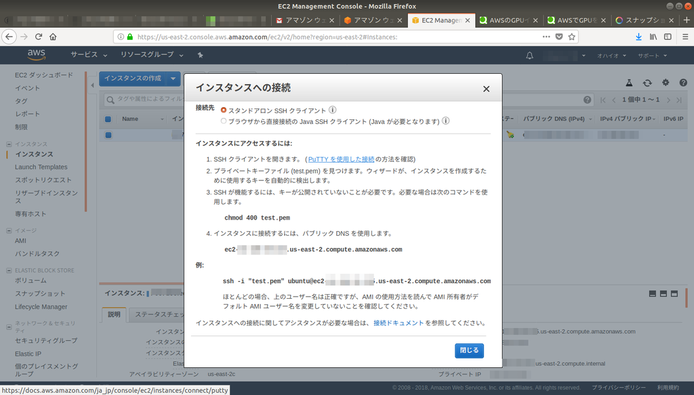Open the experiments flask icon
Viewport: 694px width, 395px height.
pos(629,83)
